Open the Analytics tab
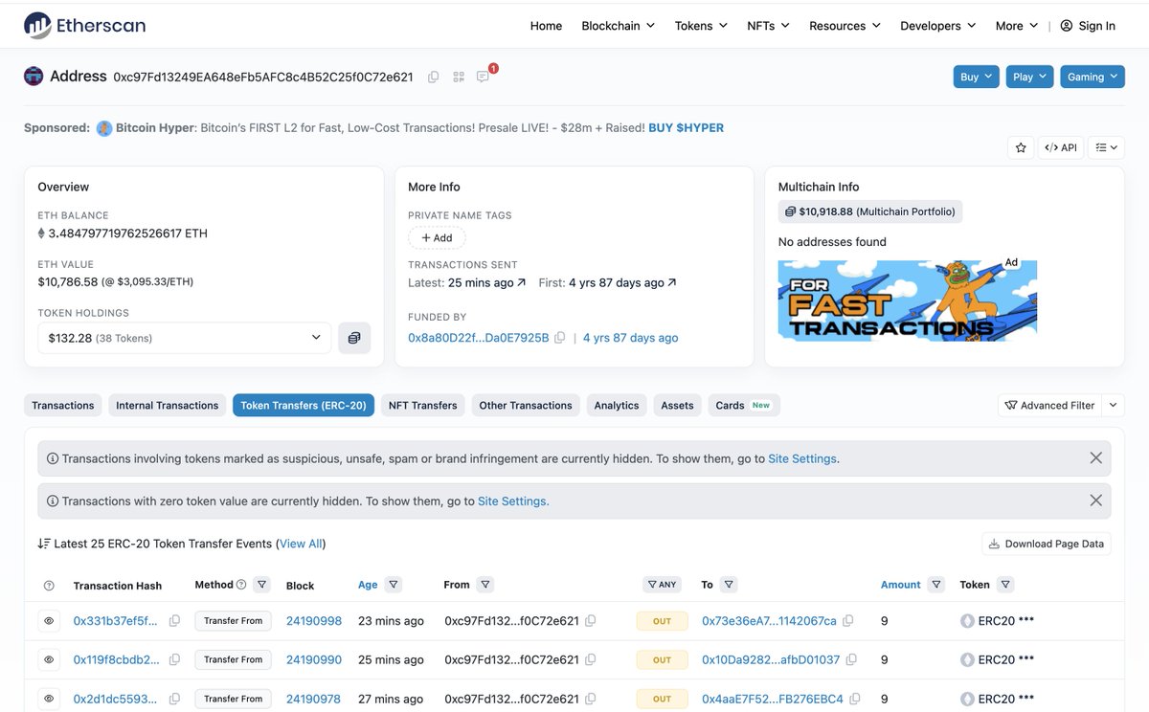1149x712 pixels. 616,405
